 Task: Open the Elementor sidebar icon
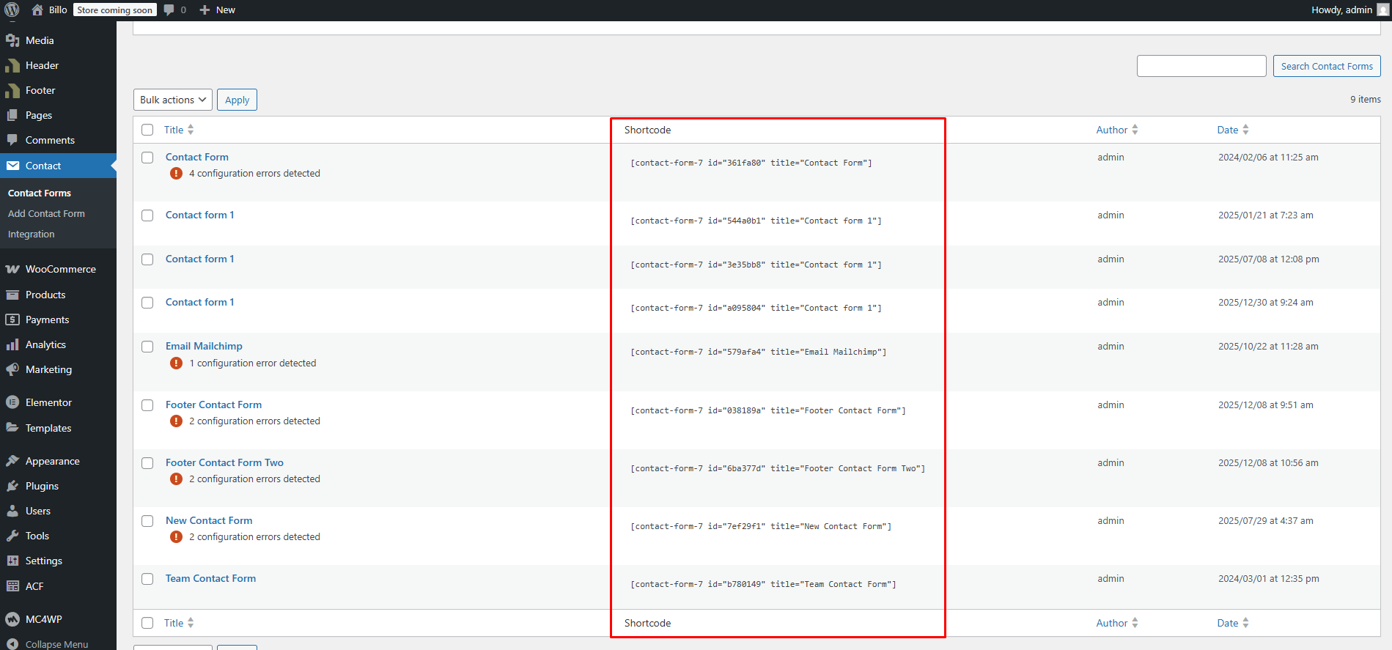[x=12, y=402]
